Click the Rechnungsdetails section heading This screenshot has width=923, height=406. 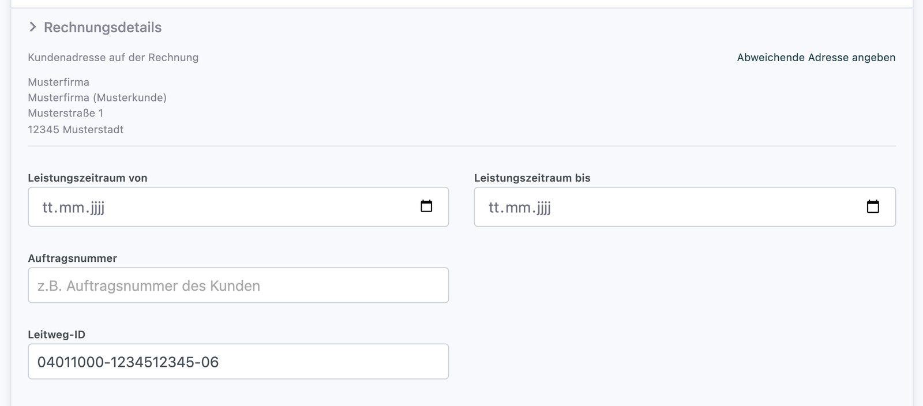103,27
